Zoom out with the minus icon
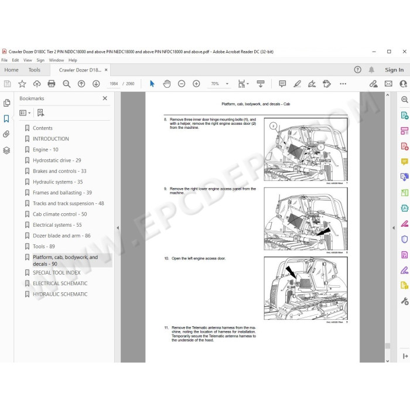The height and width of the screenshot is (410, 410). pyautogui.click(x=182, y=84)
